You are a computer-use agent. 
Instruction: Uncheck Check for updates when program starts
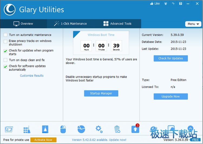(5, 51)
